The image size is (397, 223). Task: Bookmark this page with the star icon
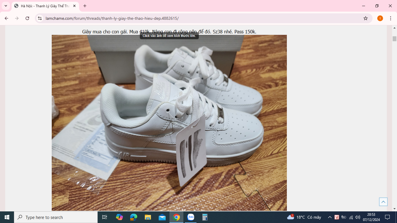click(x=365, y=18)
